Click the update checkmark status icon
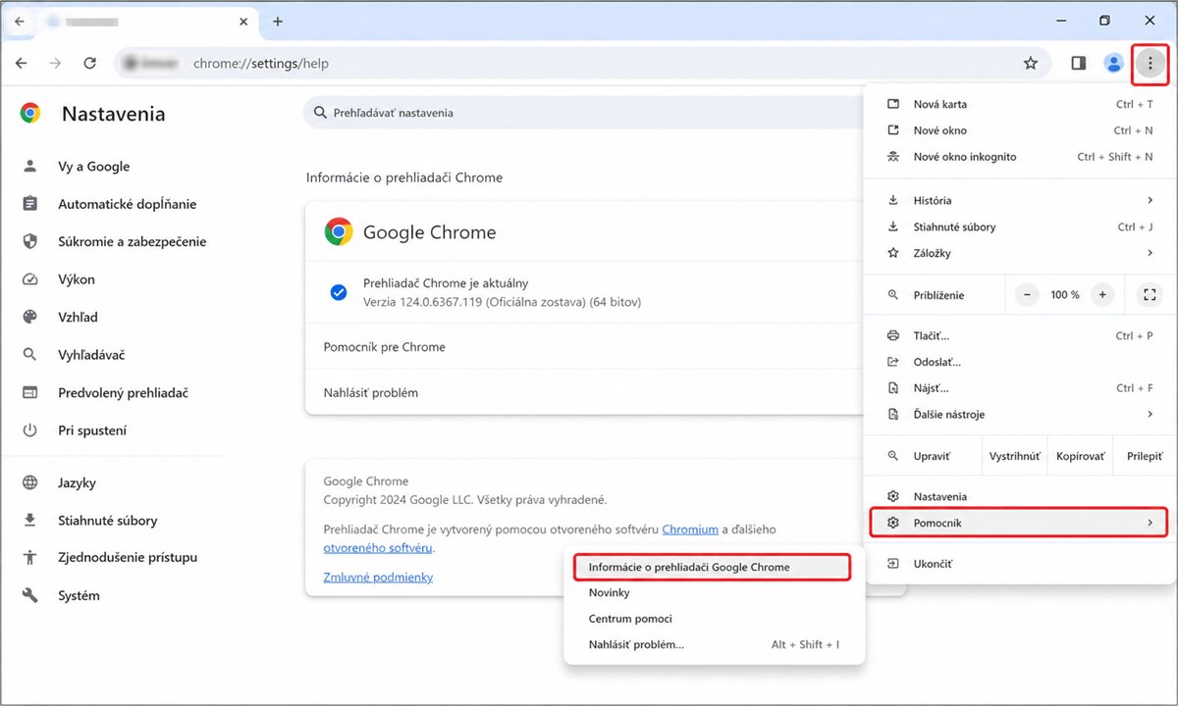Viewport: 1178px width, 706px height. (x=339, y=292)
